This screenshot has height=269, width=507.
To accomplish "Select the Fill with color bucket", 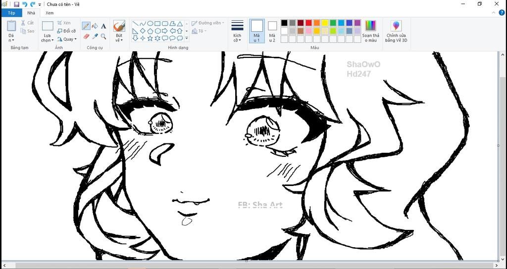I will click(x=95, y=26).
